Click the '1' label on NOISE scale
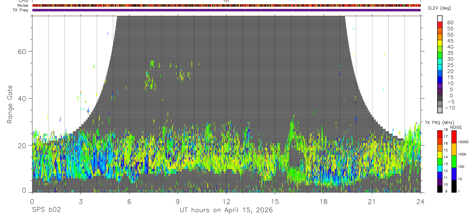Screen dimensions: 473x218 tap(459, 191)
